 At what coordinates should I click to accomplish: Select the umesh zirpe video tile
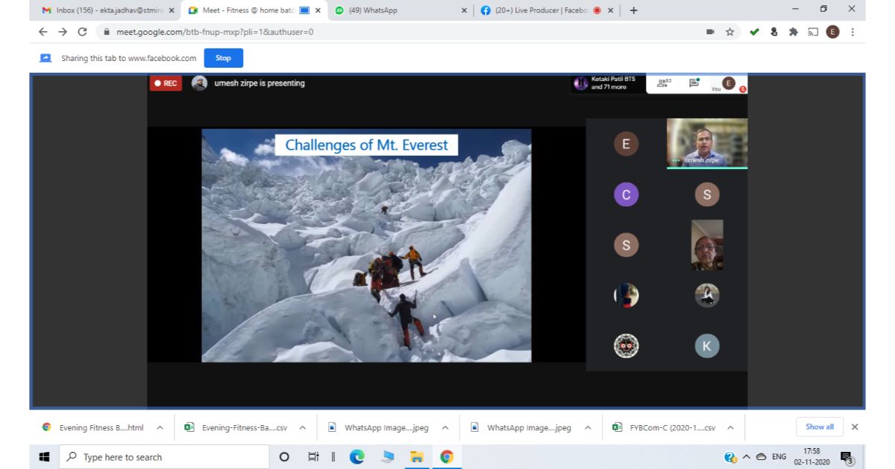coord(706,143)
